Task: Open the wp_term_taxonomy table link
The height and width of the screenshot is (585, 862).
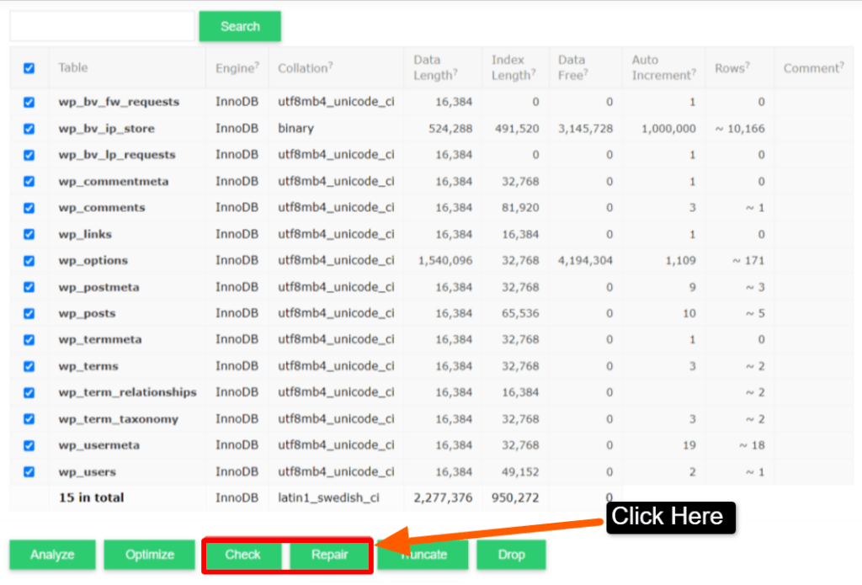Action: [x=118, y=419]
